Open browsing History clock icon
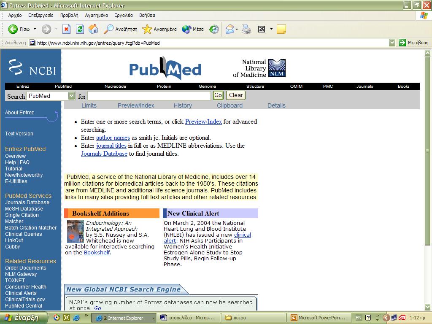This screenshot has height=324, width=432. [214, 29]
